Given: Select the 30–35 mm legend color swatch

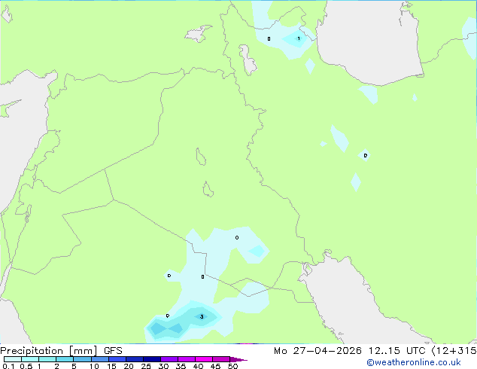Looking at the screenshot, I should [169, 359].
